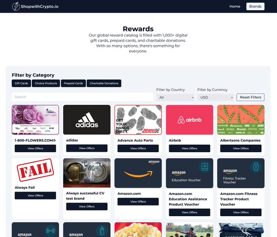Viewport: 277px width, 237px height.
Task: Open the Advance Auto Parts card image
Action: [138, 120]
